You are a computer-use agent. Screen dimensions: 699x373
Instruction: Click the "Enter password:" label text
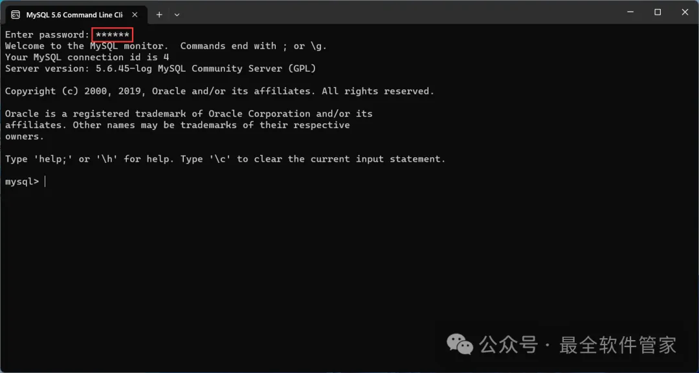coord(47,34)
